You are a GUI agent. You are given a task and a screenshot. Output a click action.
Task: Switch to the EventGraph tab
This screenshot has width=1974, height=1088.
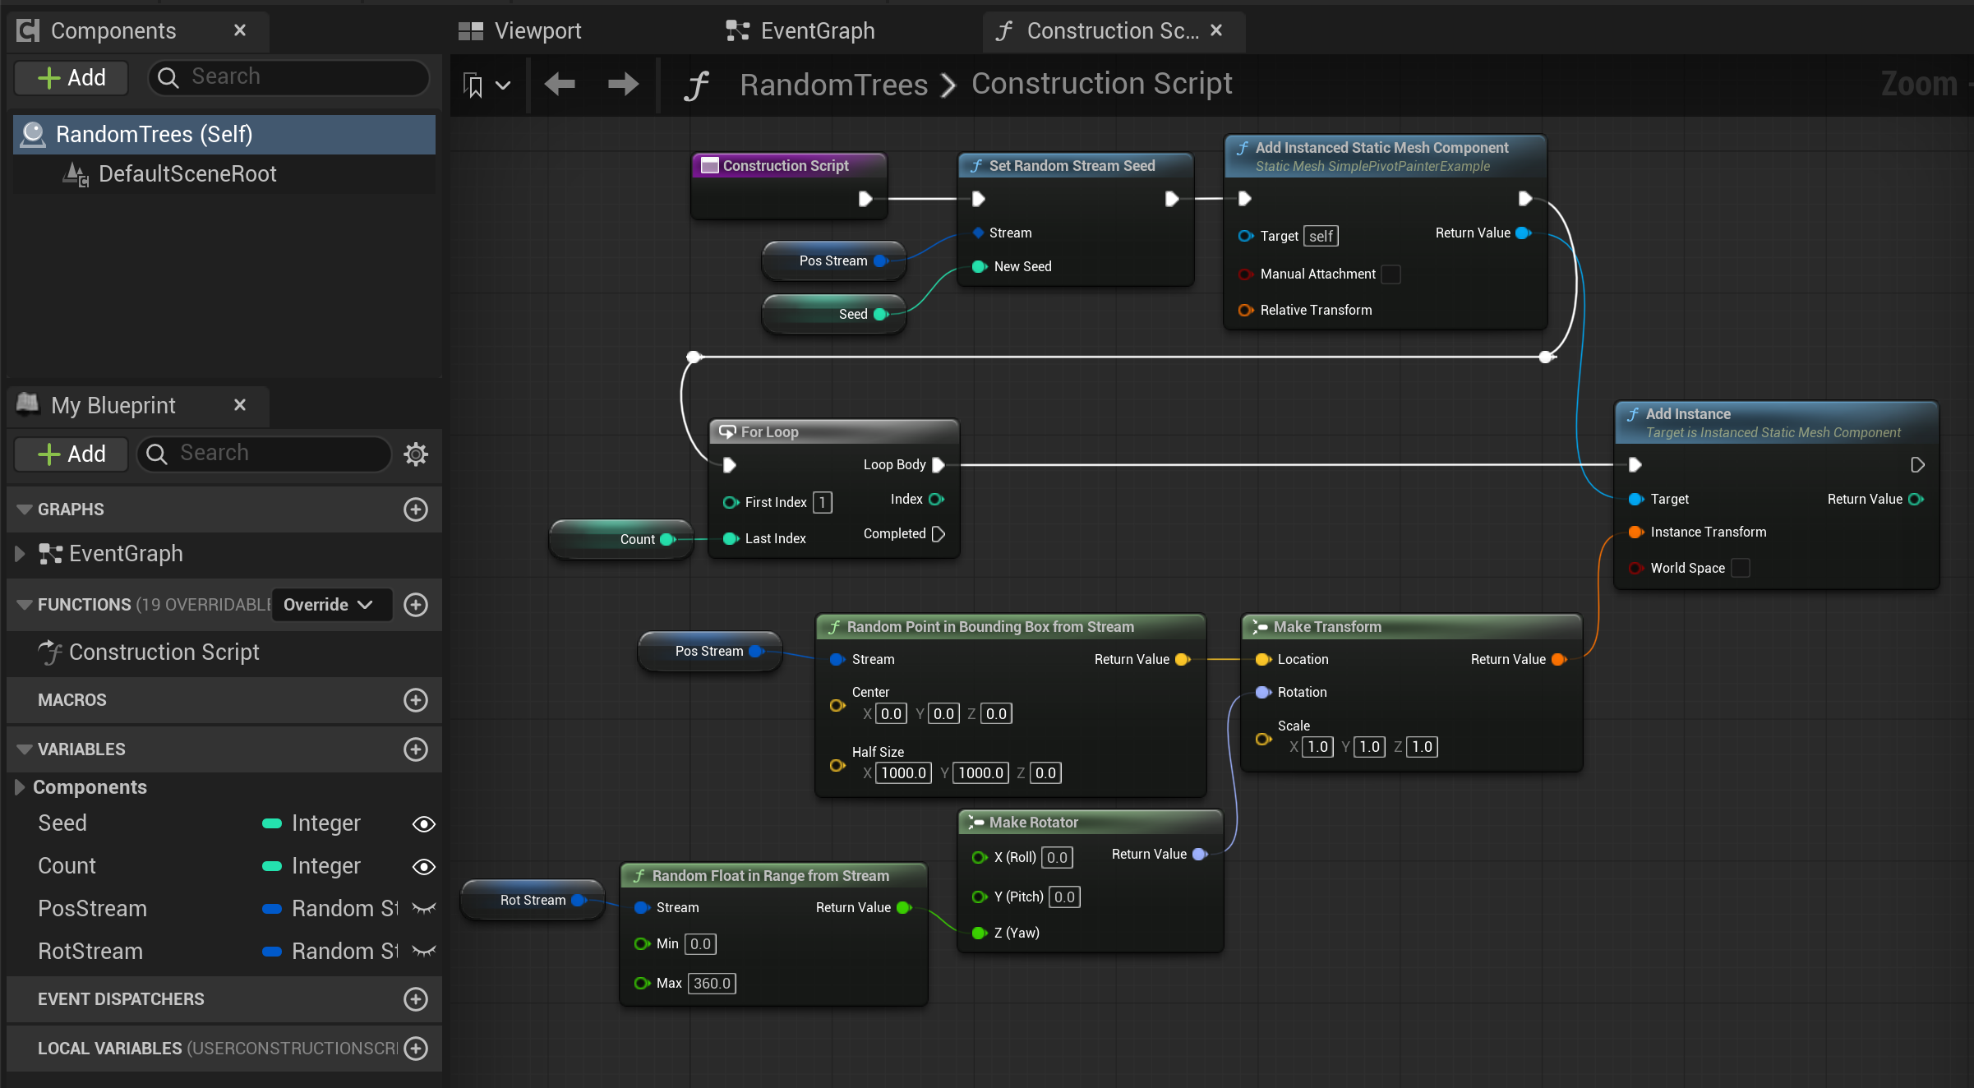tap(800, 31)
